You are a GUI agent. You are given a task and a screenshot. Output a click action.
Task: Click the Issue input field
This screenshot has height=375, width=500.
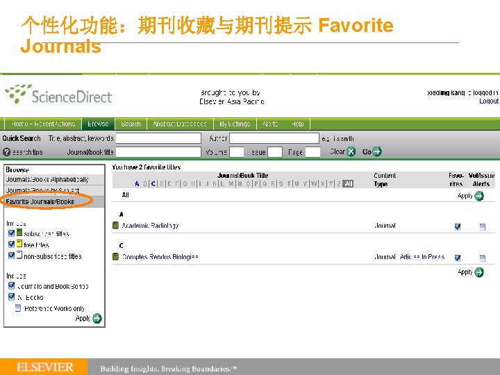[x=275, y=152]
